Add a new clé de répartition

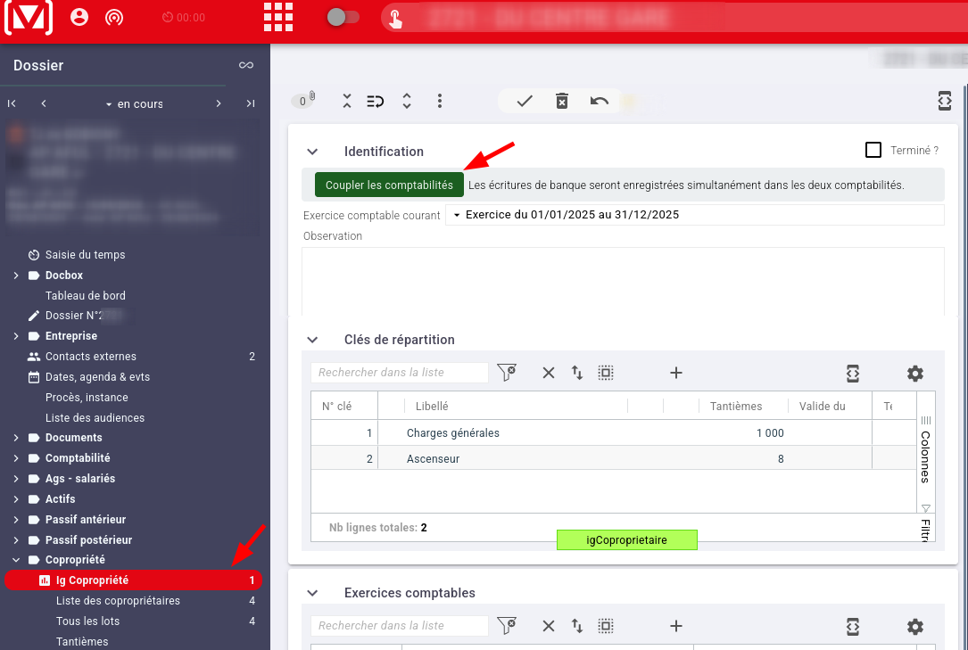tap(676, 373)
